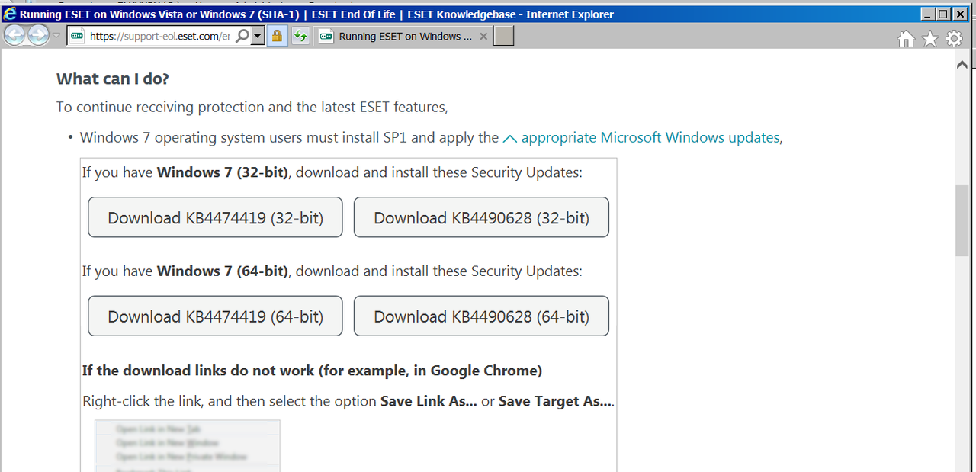The height and width of the screenshot is (472, 976).
Task: Expand the address bar autocomplete dropdown arrow
Action: pyautogui.click(x=258, y=36)
